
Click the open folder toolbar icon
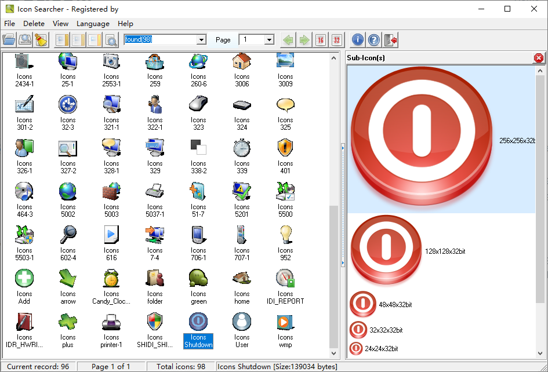[9, 40]
